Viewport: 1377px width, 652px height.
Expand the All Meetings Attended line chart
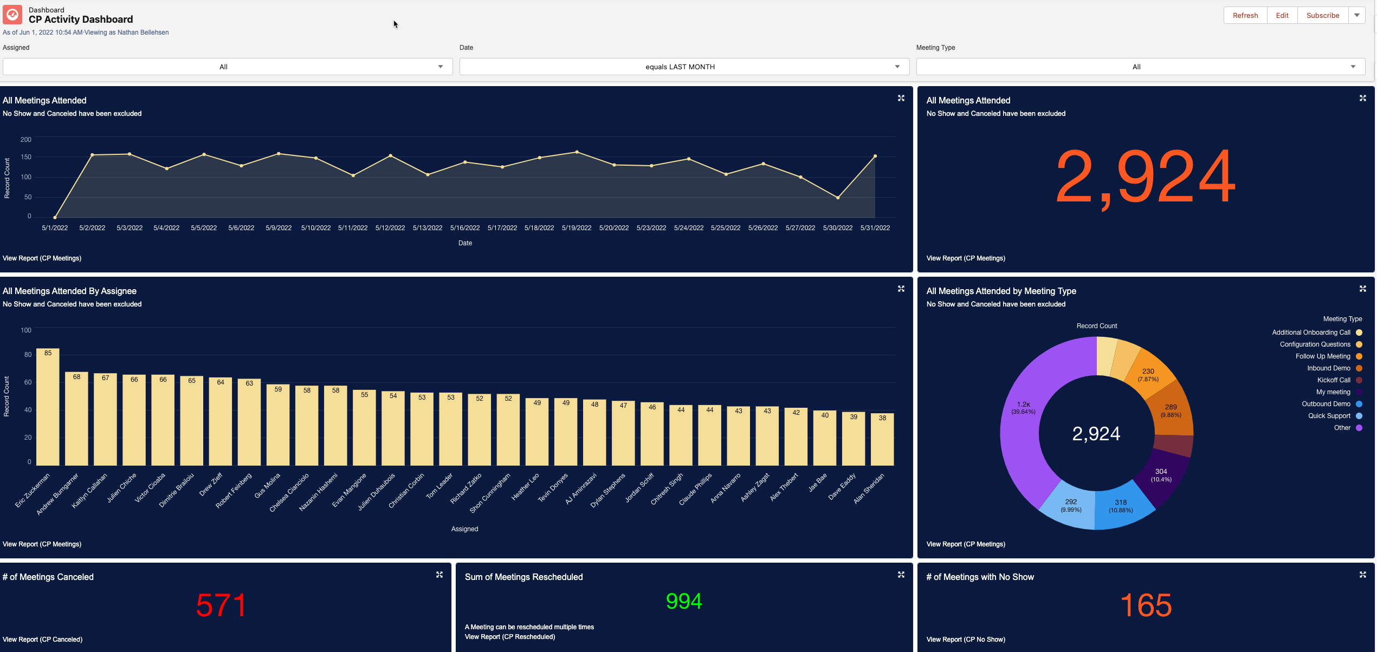(901, 98)
